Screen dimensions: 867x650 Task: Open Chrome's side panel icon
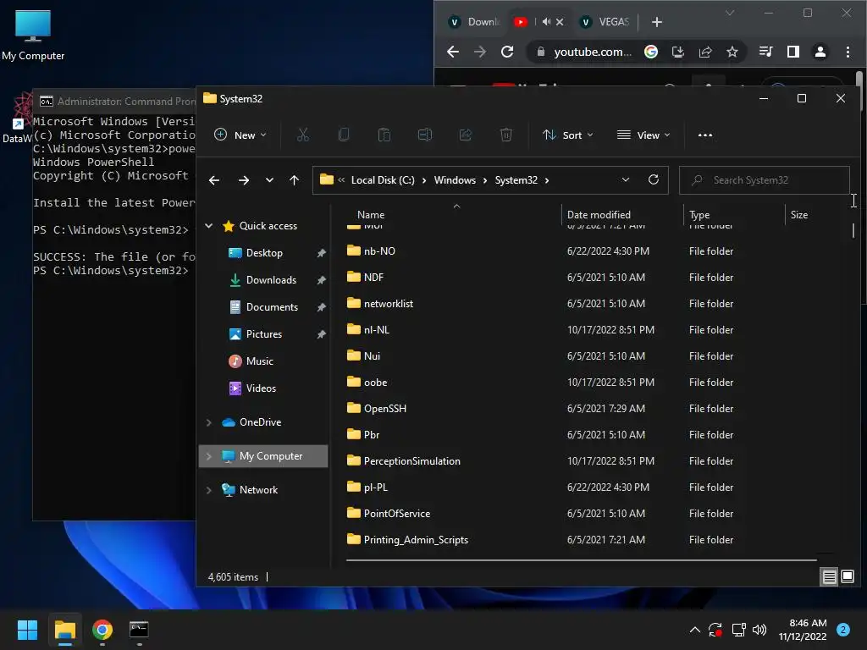[x=792, y=52]
